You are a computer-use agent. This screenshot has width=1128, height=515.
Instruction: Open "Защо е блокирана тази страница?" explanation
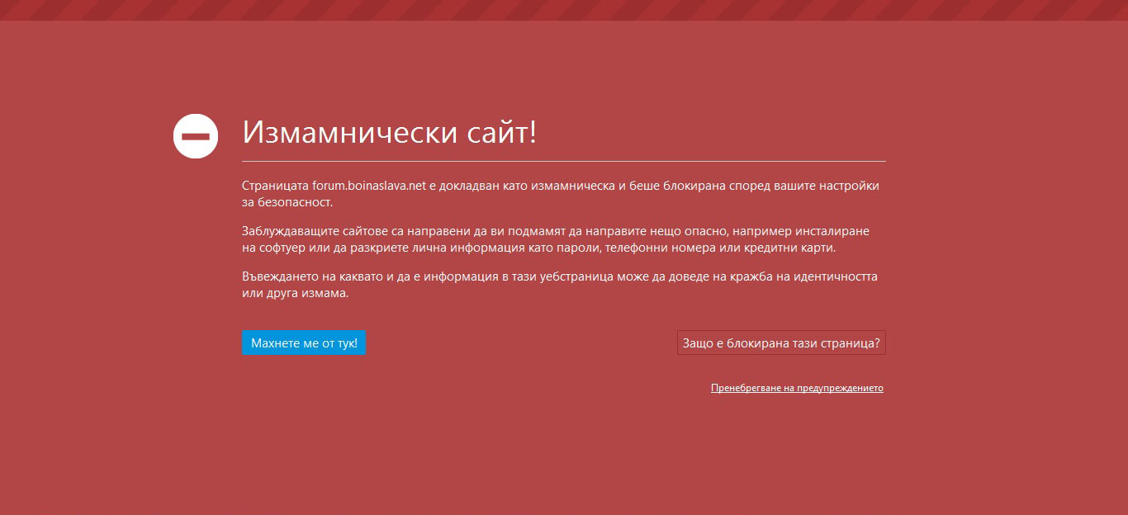click(x=780, y=343)
